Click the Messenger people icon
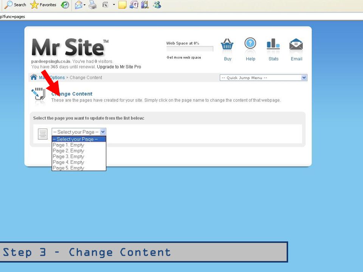This screenshot has width=363, height=272. click(157, 5)
